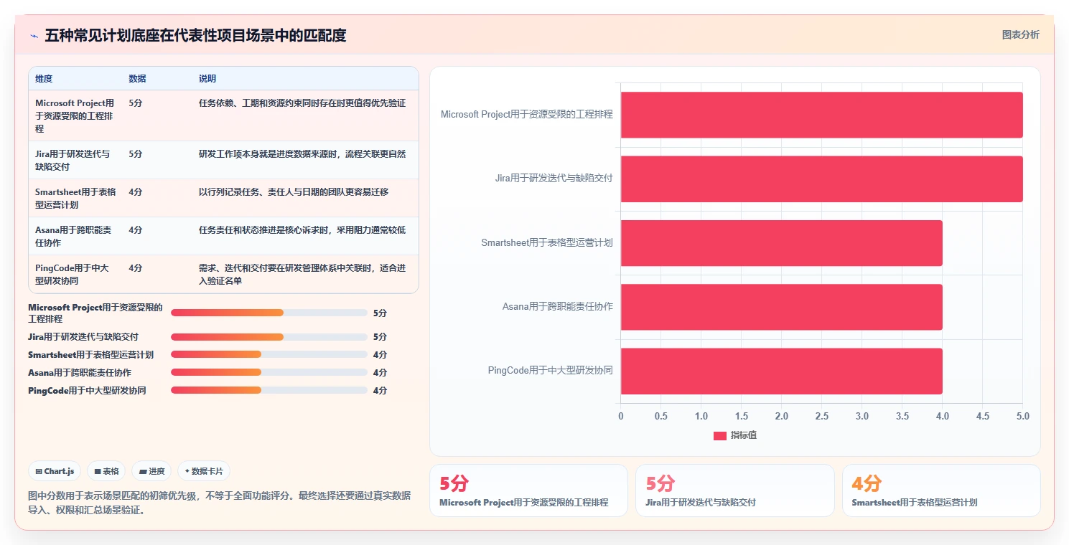
Task: Open the 5分 Microsoft Project data card
Action: [528, 490]
